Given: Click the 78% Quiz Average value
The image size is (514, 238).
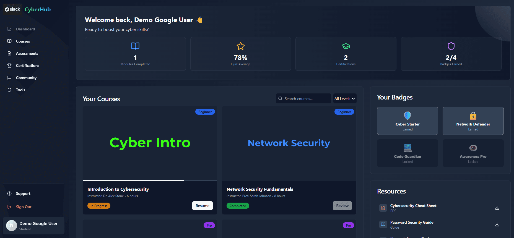Looking at the screenshot, I should click(241, 58).
